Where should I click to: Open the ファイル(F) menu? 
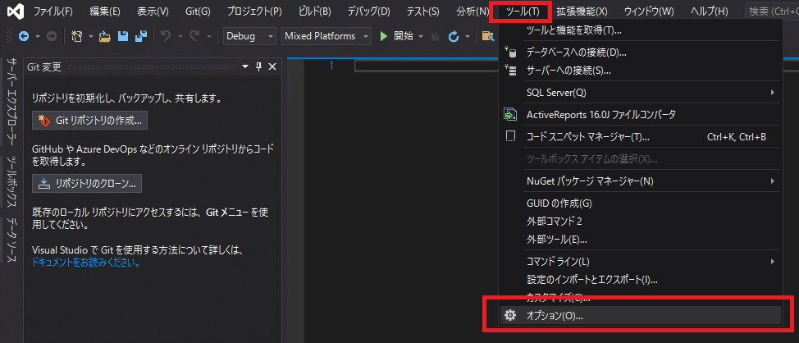pyautogui.click(x=53, y=11)
